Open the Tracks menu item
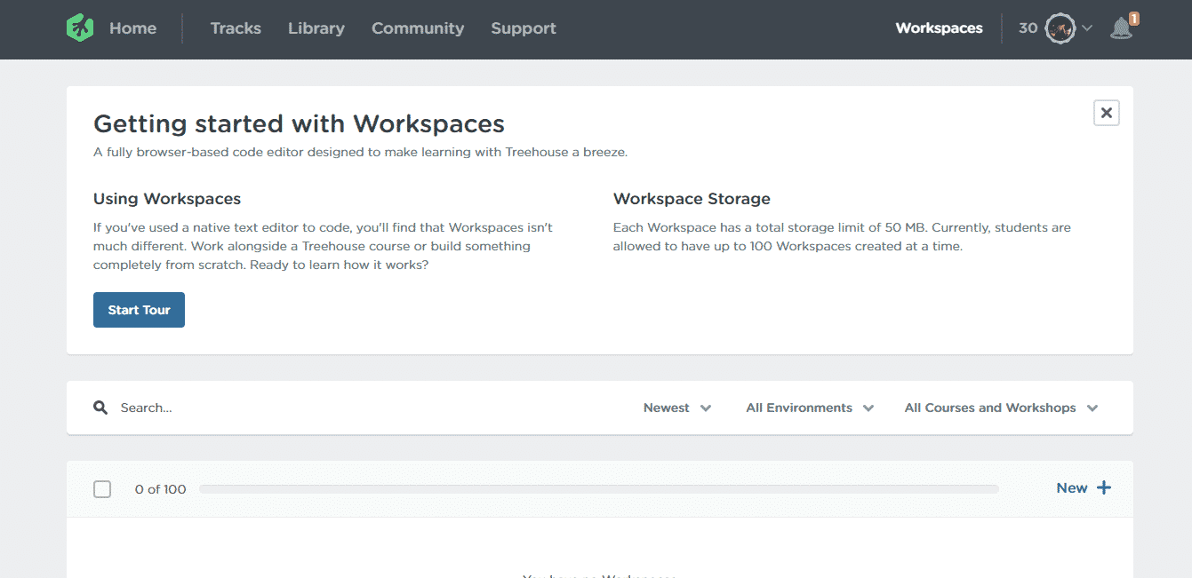The height and width of the screenshot is (578, 1192). point(236,28)
